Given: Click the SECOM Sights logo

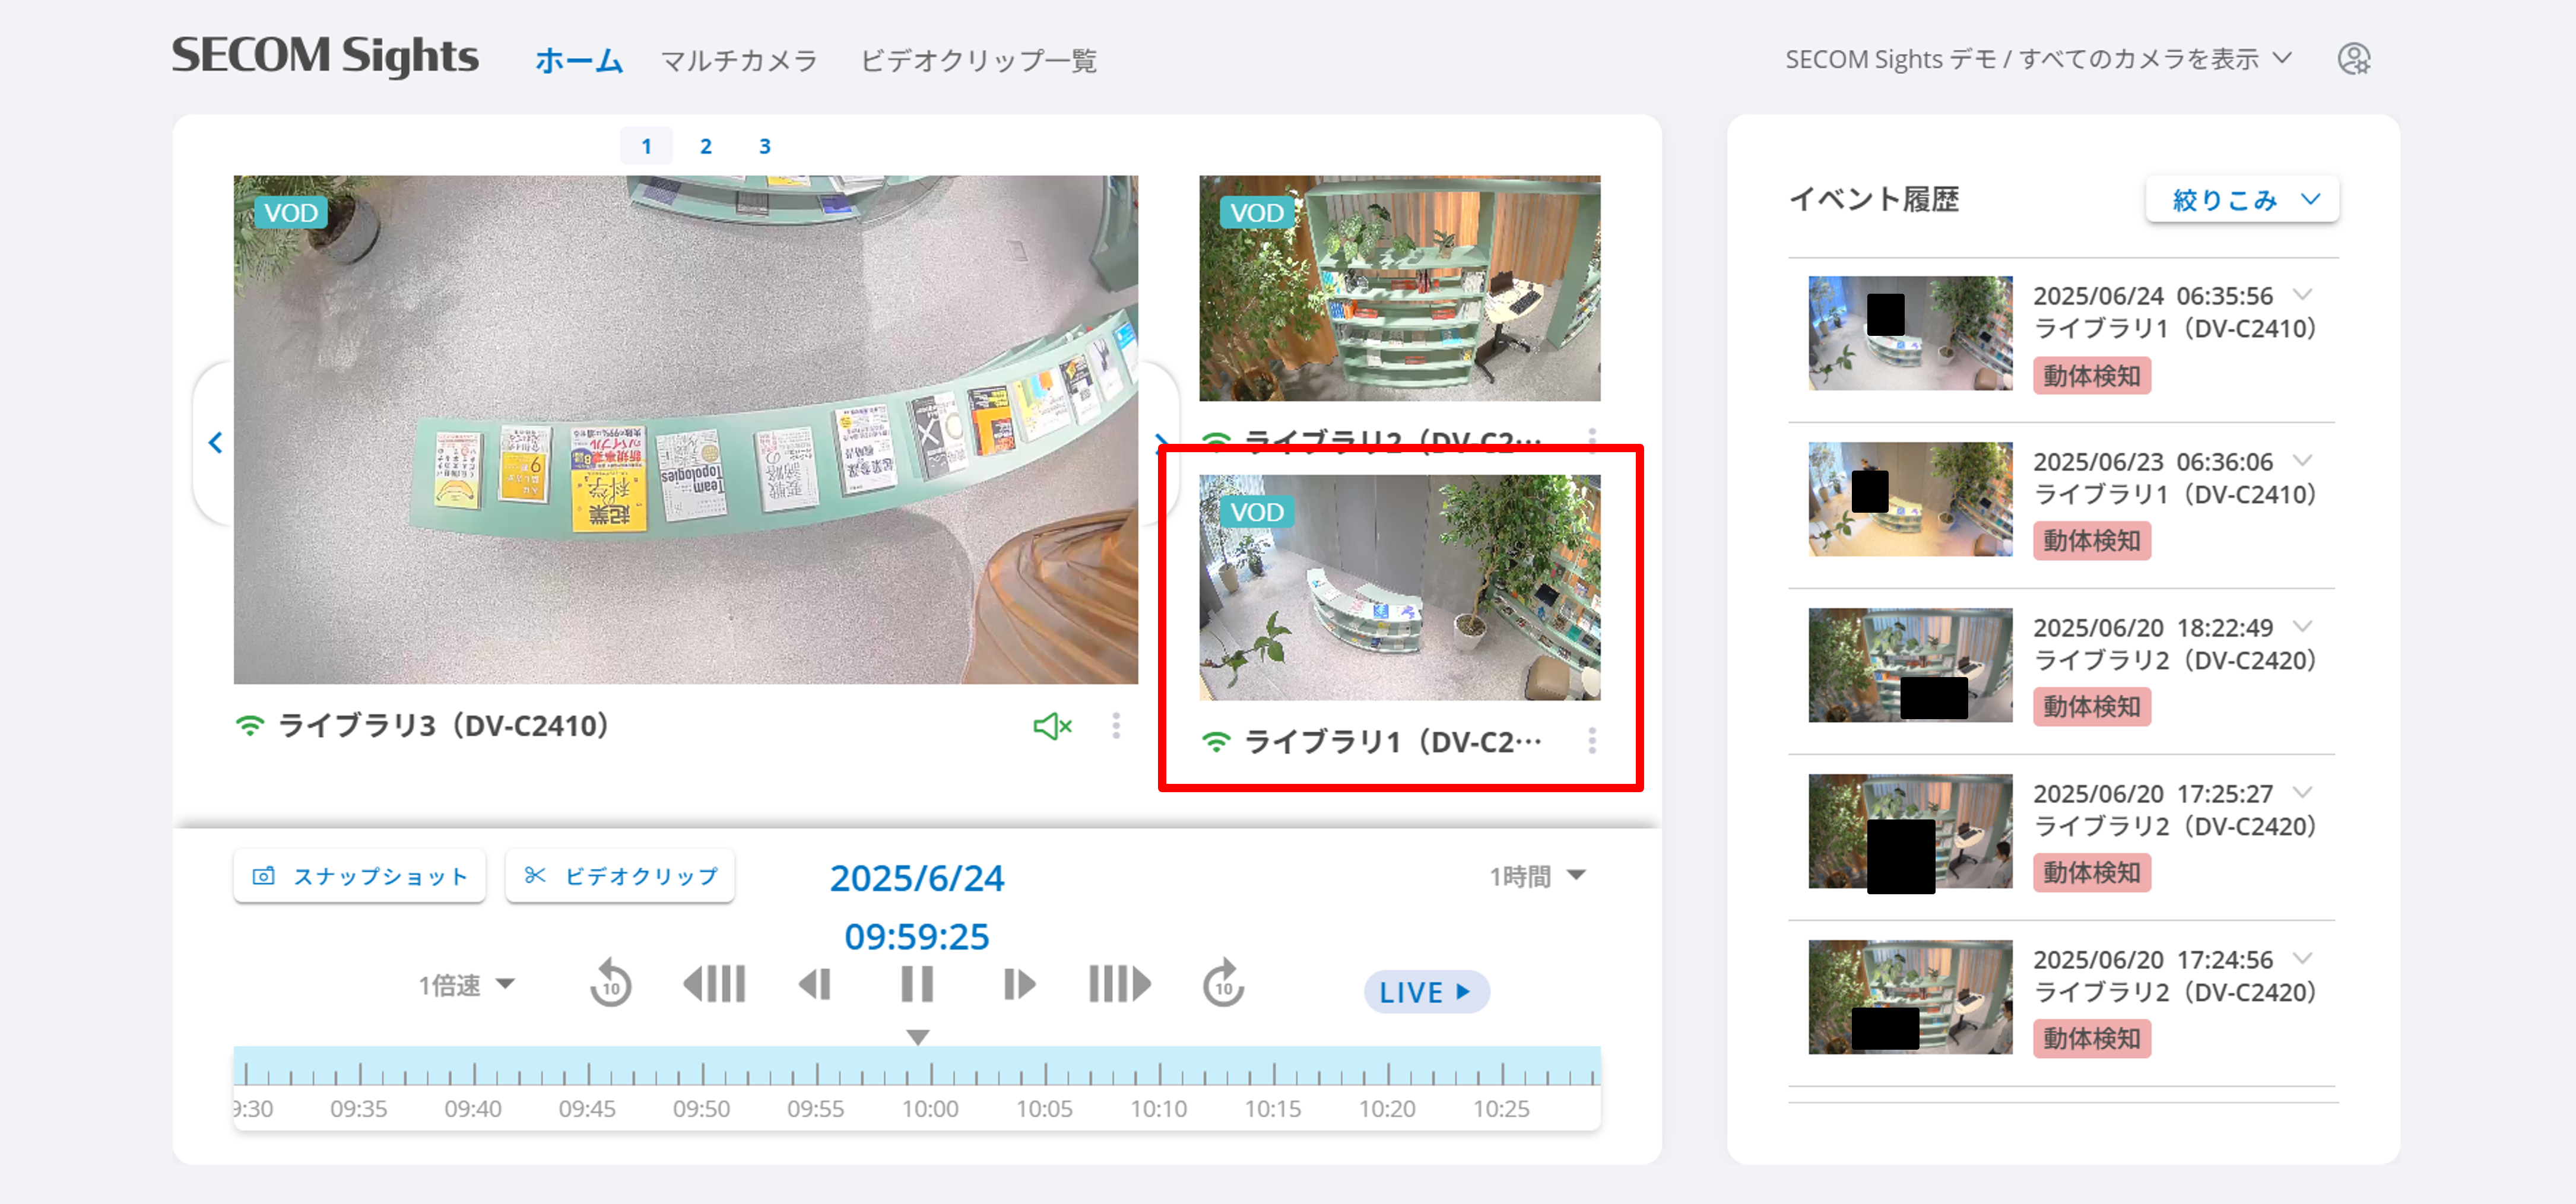Looking at the screenshot, I should 325,56.
